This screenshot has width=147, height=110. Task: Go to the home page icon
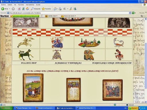(x=27, y=9)
